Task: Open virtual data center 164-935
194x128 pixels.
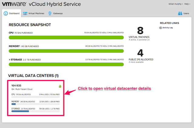Action: (x=36, y=98)
